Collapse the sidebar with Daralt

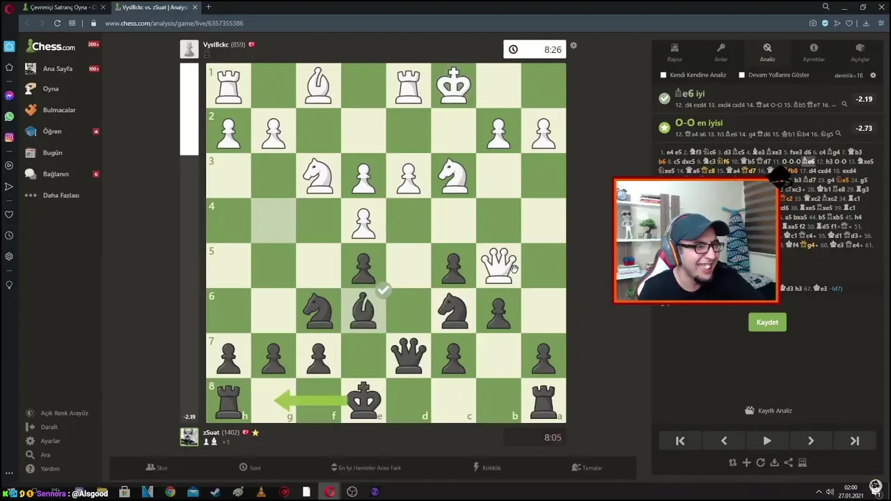pyautogui.click(x=42, y=427)
